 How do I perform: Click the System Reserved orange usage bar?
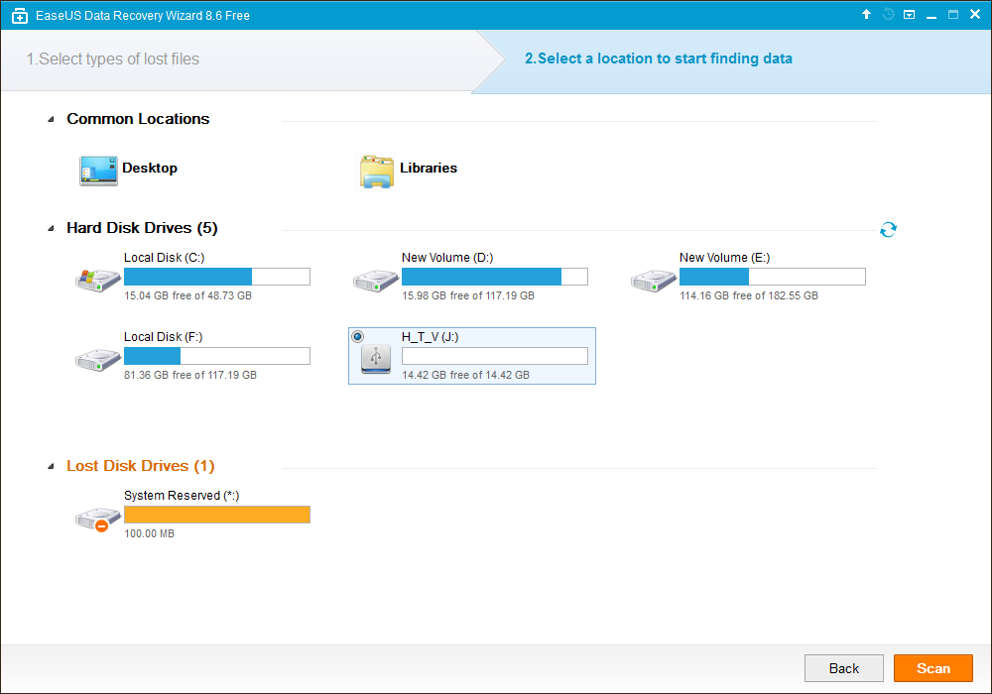217,515
